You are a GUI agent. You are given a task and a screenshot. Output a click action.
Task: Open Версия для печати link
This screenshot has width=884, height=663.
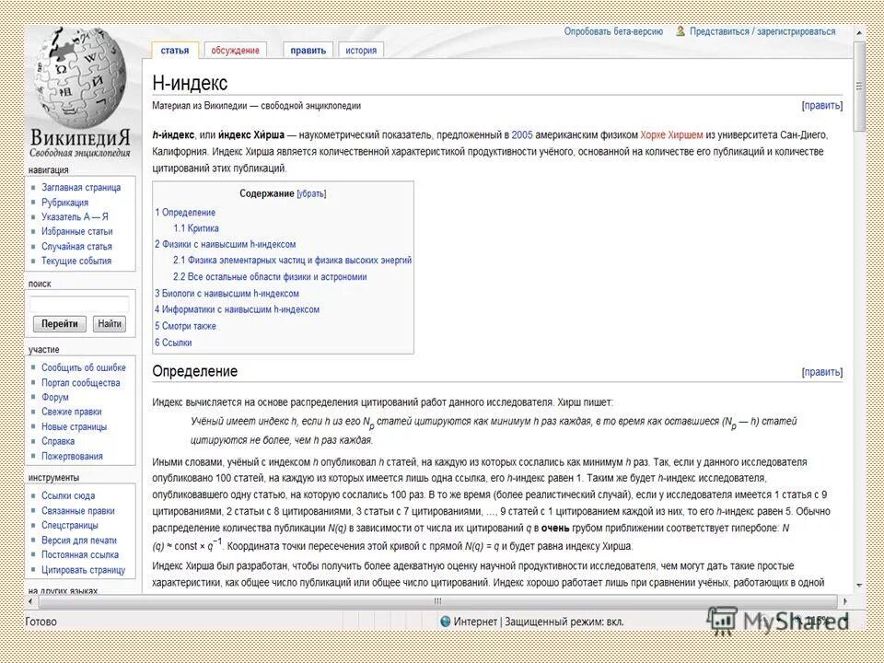79,541
